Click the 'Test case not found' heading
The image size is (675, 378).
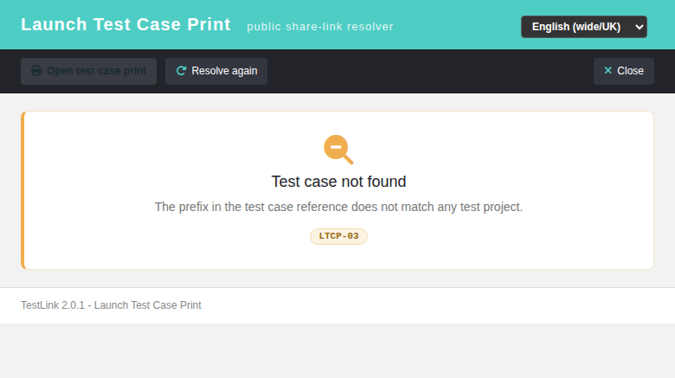(x=338, y=182)
